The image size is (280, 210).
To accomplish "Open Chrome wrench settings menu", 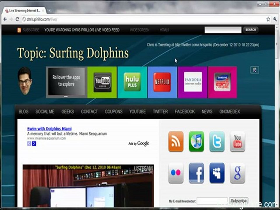I will point(275,19).
